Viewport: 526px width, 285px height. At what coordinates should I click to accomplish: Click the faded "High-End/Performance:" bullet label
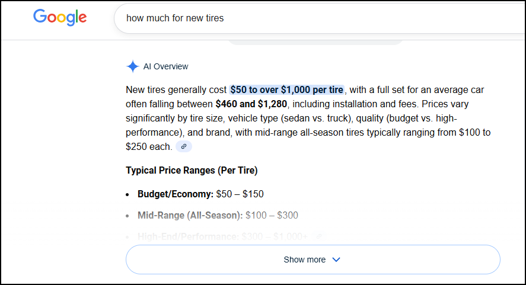(188, 236)
